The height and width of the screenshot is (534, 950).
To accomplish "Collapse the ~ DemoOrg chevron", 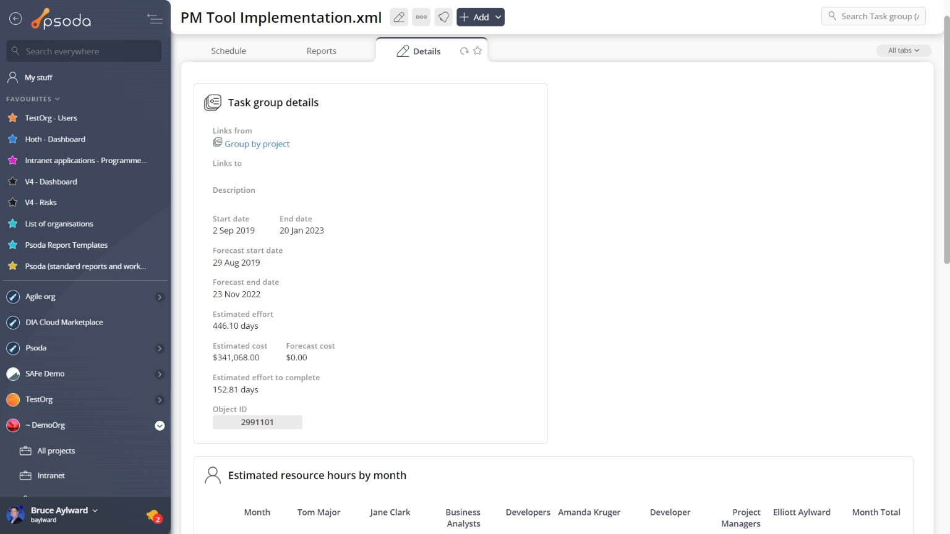I will [160, 425].
